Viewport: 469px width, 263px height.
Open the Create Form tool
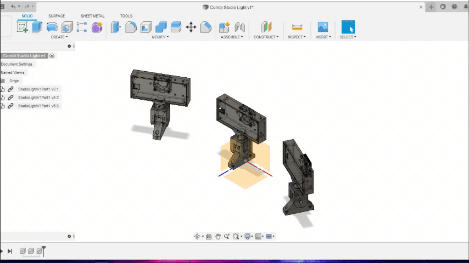pos(97,27)
